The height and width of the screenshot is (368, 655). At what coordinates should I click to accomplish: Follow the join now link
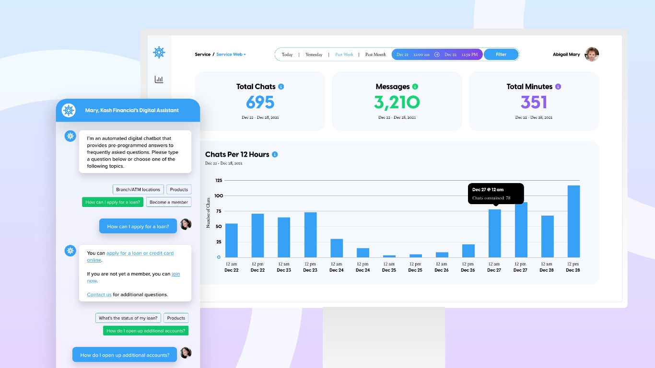point(133,277)
